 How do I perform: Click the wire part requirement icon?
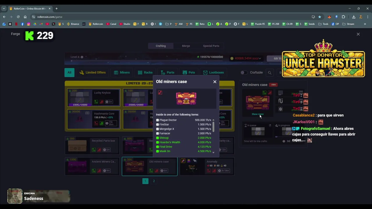click(280, 101)
